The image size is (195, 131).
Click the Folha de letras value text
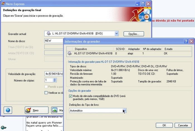pos(175,70)
